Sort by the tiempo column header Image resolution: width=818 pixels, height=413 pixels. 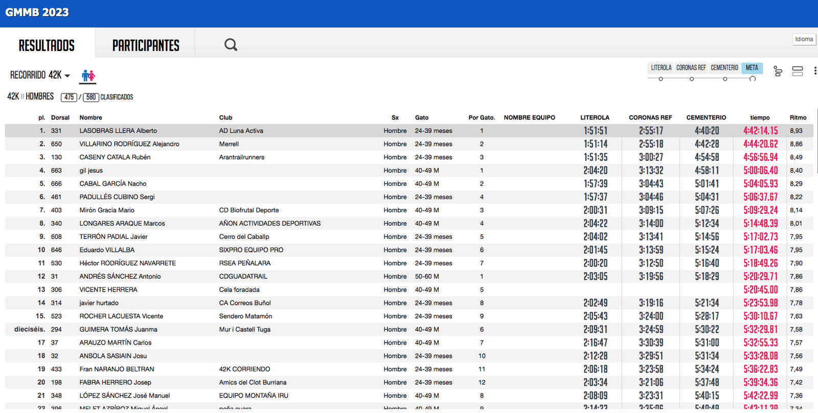coord(760,117)
